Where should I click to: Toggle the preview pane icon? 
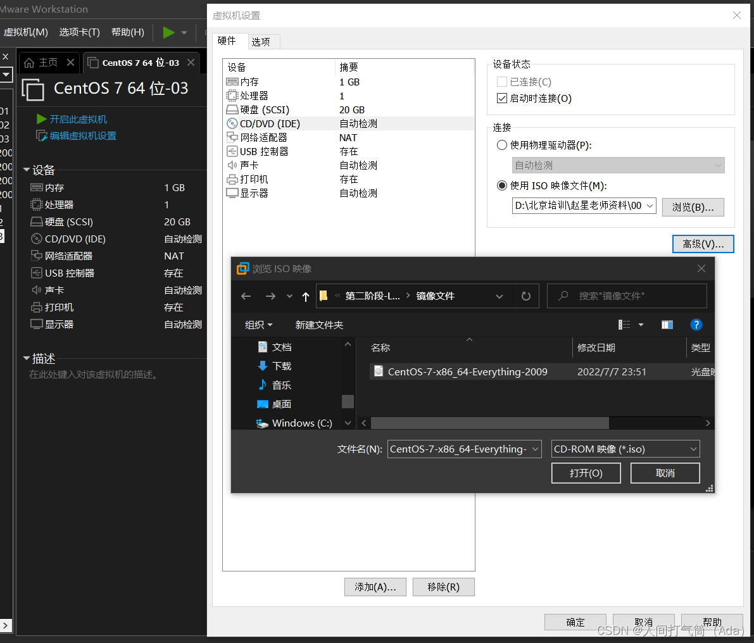pyautogui.click(x=667, y=325)
